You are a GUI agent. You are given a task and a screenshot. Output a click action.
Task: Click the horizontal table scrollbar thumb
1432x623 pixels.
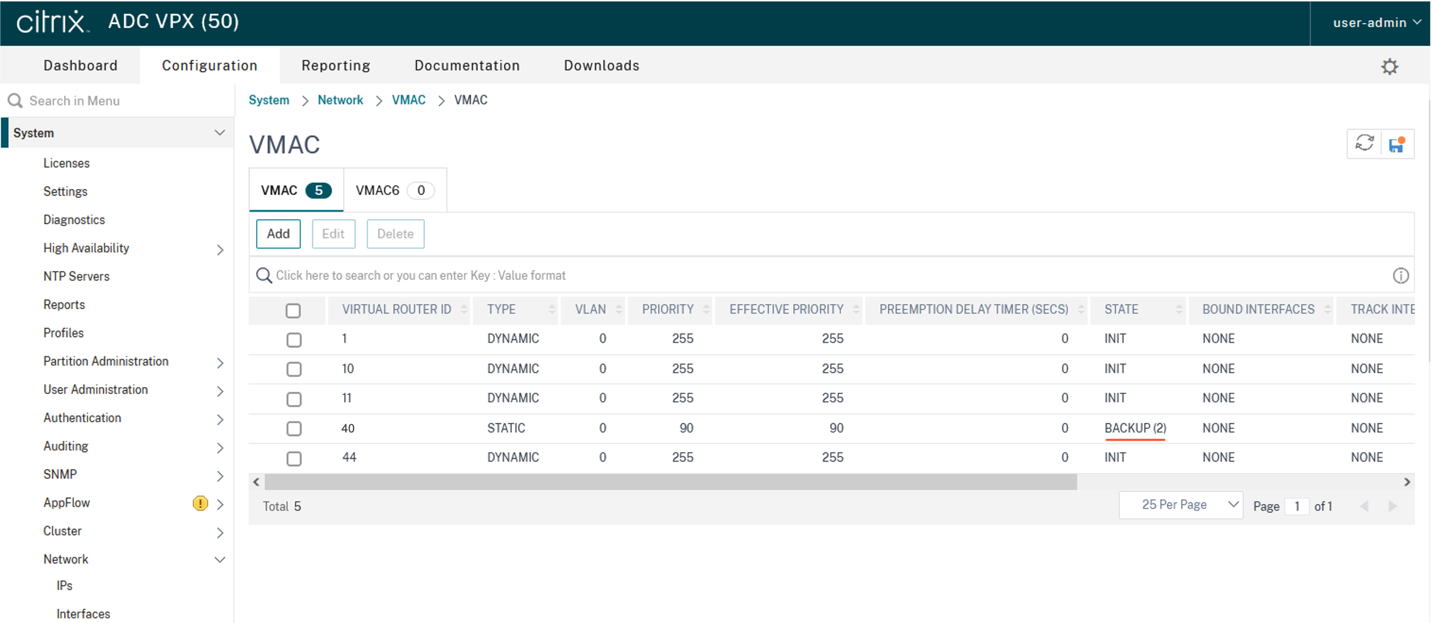click(670, 482)
